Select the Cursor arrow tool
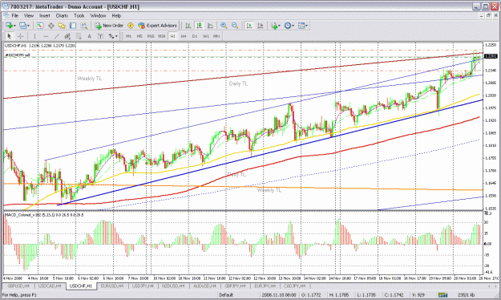The image size is (501, 300). pos(10,36)
